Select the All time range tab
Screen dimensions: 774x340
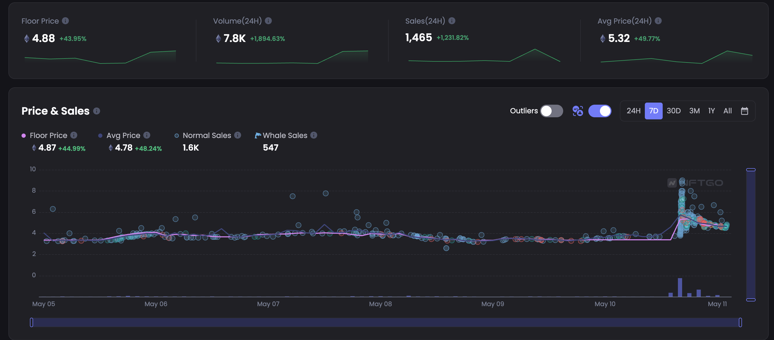tap(728, 111)
